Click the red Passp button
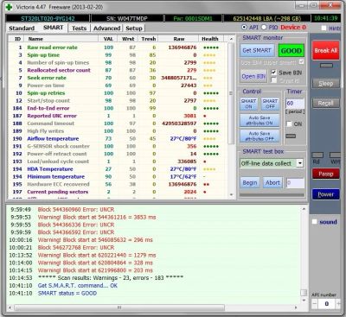The width and height of the screenshot is (346, 317). 326,174
